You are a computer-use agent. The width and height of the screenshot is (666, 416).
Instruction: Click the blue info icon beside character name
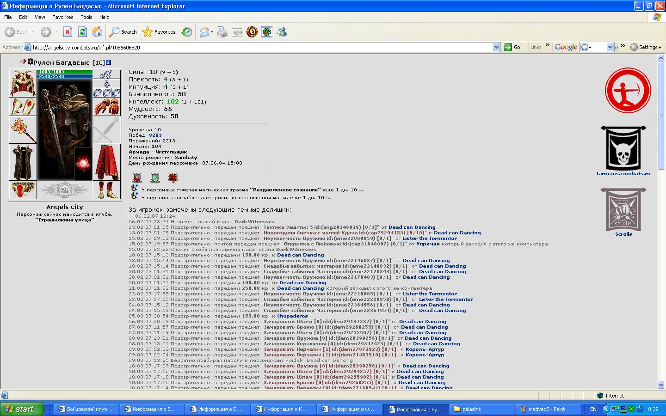108,62
